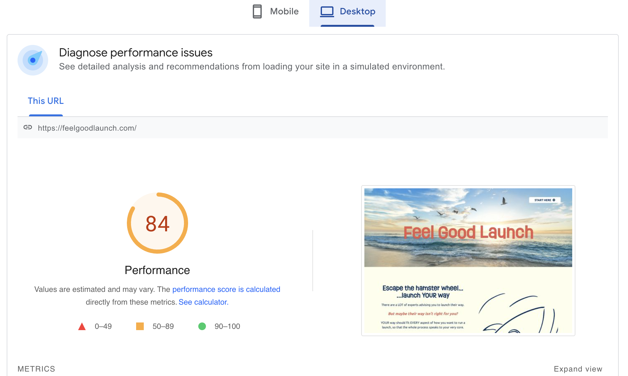Click the red triangle 0–49 legend icon
The image size is (628, 376).
pos(82,326)
